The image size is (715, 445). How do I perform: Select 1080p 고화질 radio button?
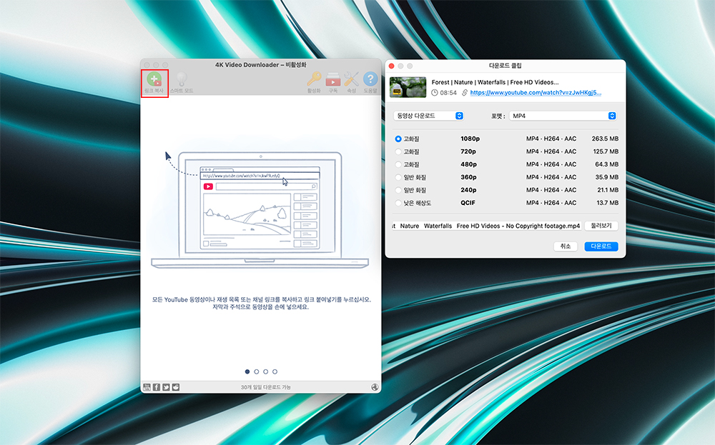coord(398,139)
